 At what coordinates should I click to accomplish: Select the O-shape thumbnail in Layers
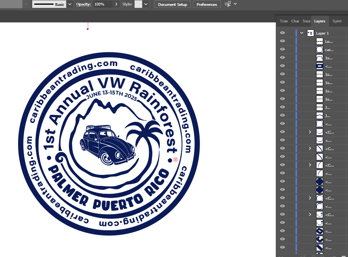point(319,231)
